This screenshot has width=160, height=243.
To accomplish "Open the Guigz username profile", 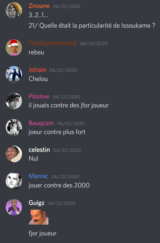I will pos(37,203).
